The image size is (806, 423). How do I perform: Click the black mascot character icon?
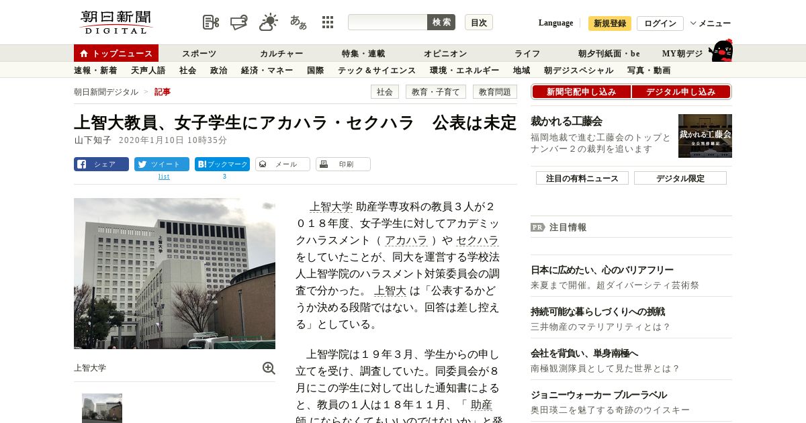721,50
